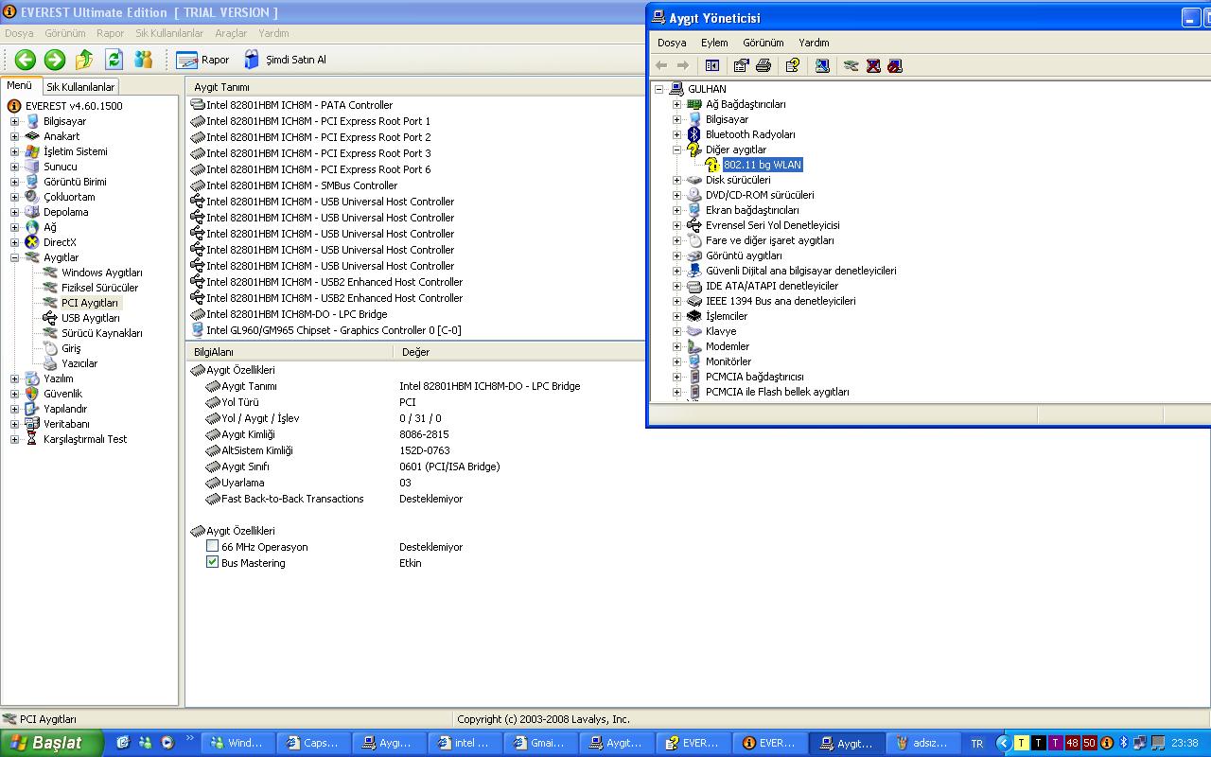Click the Başlat start button
Image resolution: width=1211 pixels, height=757 pixels.
tap(51, 743)
